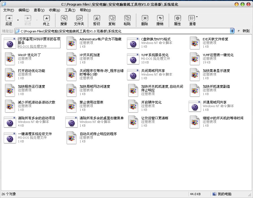The height and width of the screenshot is (198, 253).
Task: Select the C盘转换为NTFS格式 script icon
Action: point(133,43)
